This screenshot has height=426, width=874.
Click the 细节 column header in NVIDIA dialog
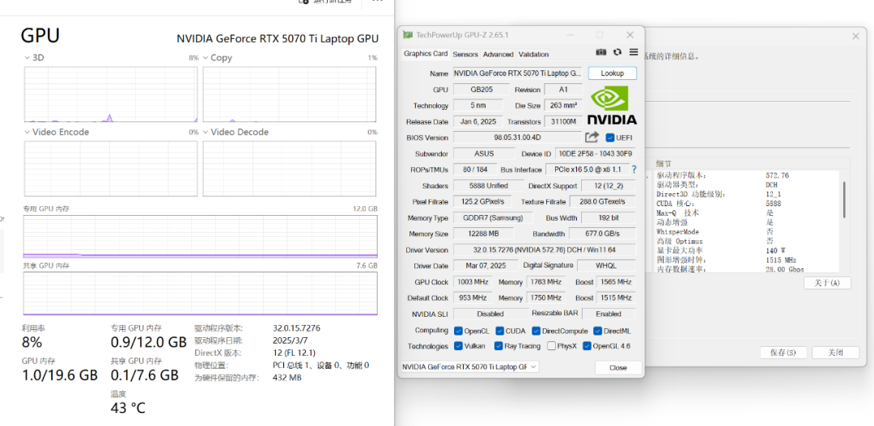pos(663,164)
